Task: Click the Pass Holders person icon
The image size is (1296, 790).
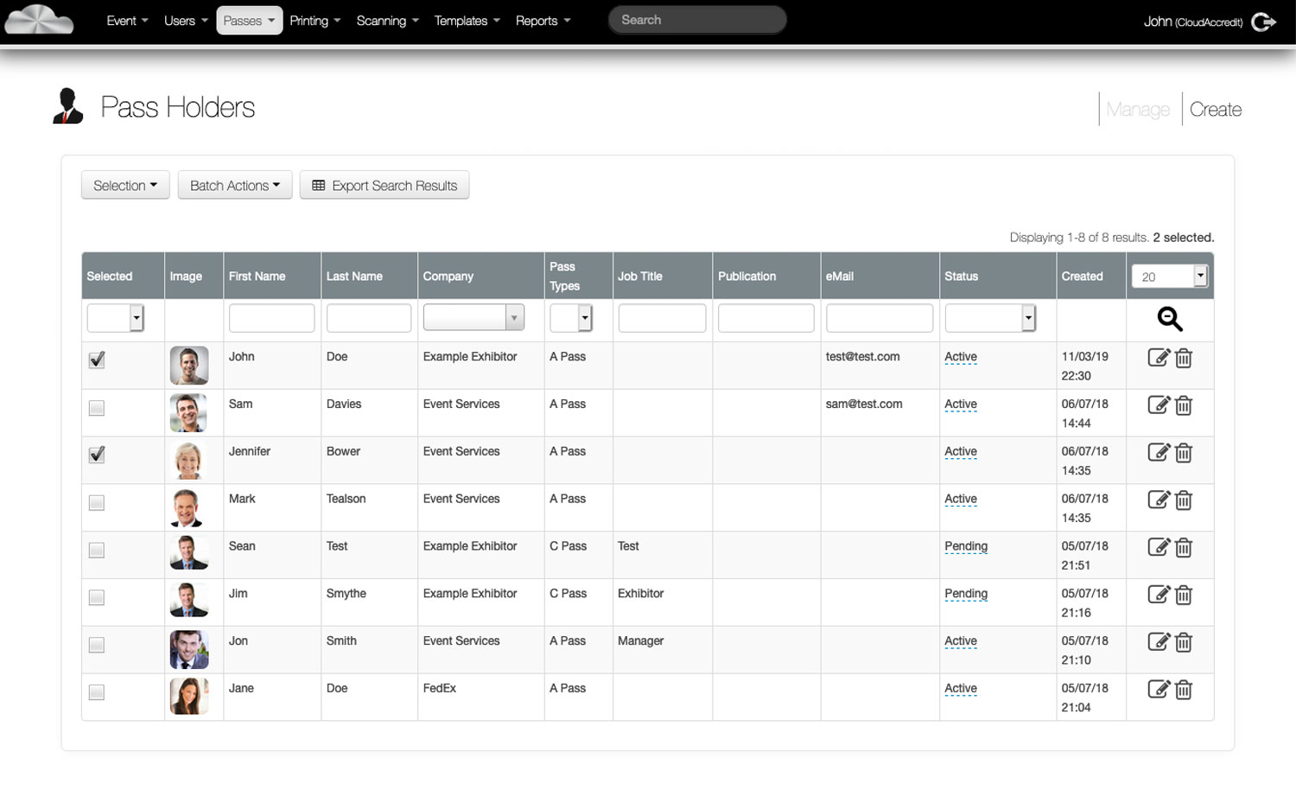Action: pos(67,106)
